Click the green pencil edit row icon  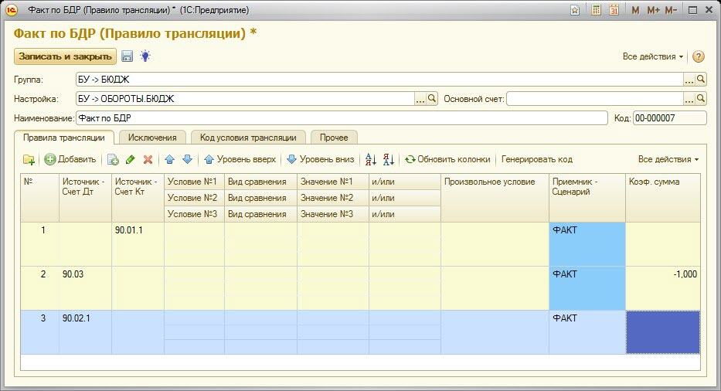tap(130, 159)
